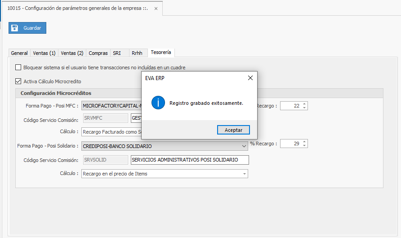
Task: Increase the 22 % Recargo value
Action: pyautogui.click(x=304, y=104)
